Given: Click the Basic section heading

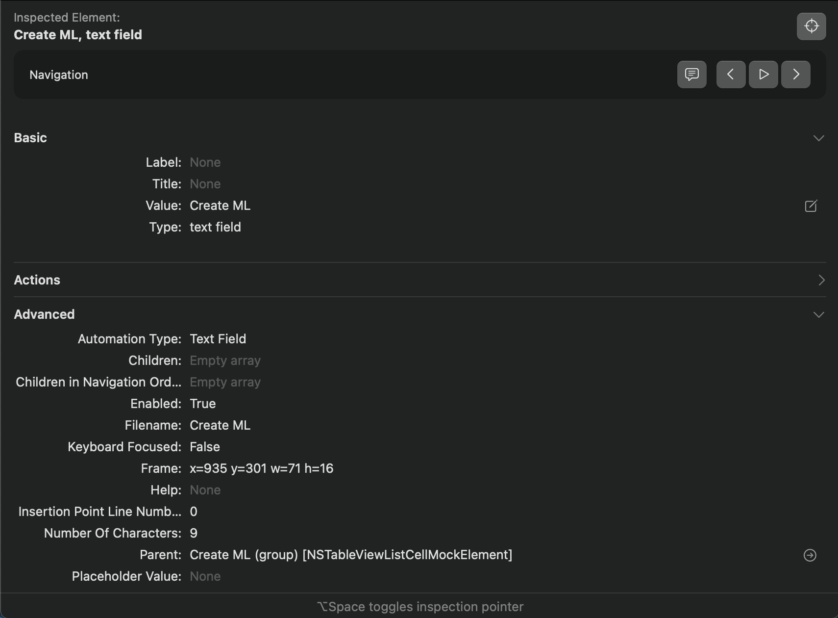Looking at the screenshot, I should (30, 138).
